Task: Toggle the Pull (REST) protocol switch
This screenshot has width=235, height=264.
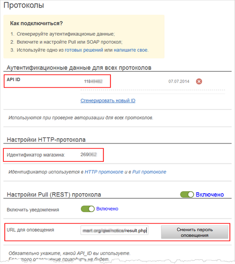Action: (187, 195)
